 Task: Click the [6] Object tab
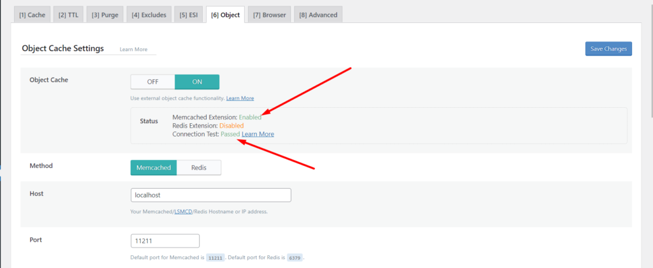tap(225, 15)
